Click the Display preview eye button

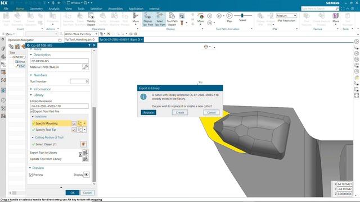pos(86,175)
